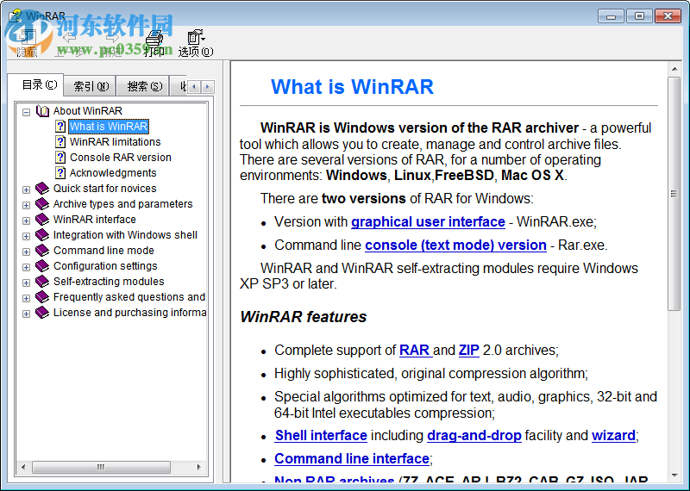
Task: Close the WinRAR help window
Action: click(668, 16)
